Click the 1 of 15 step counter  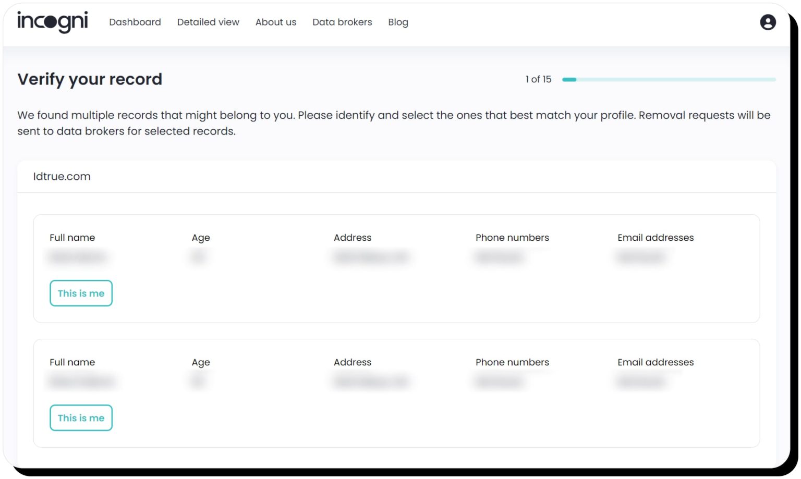[x=538, y=79]
